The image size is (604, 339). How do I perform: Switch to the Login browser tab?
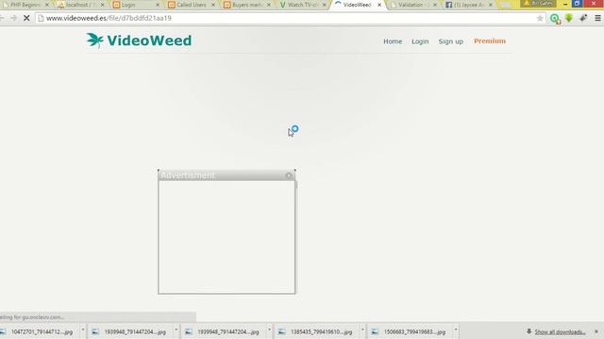tap(136, 5)
